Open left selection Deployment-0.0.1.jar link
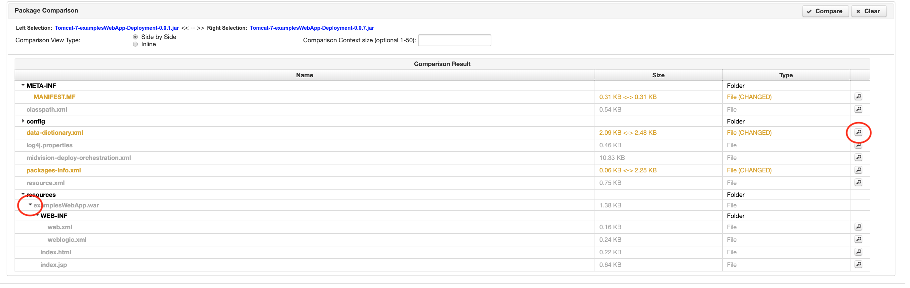910x288 pixels. (x=117, y=28)
